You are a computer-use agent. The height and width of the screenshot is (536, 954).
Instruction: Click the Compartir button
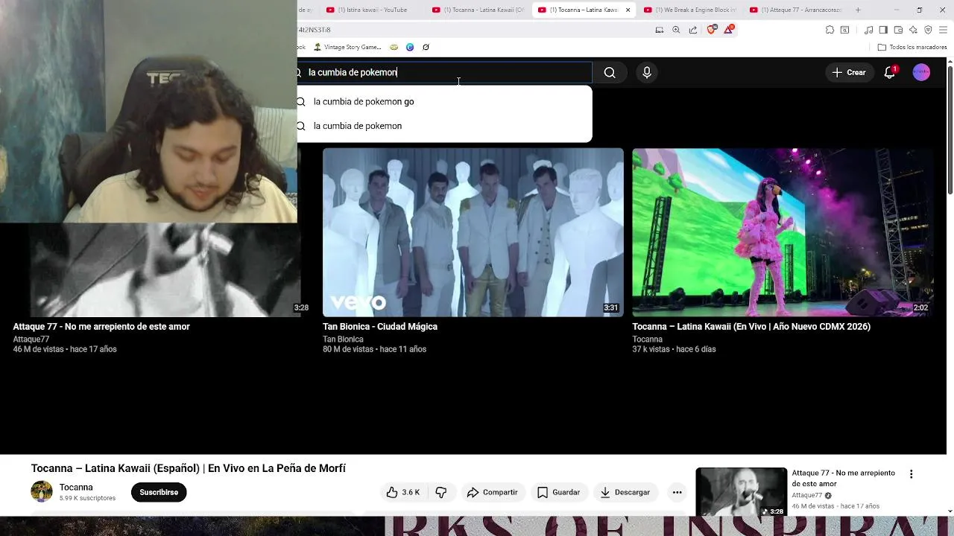tap(492, 492)
